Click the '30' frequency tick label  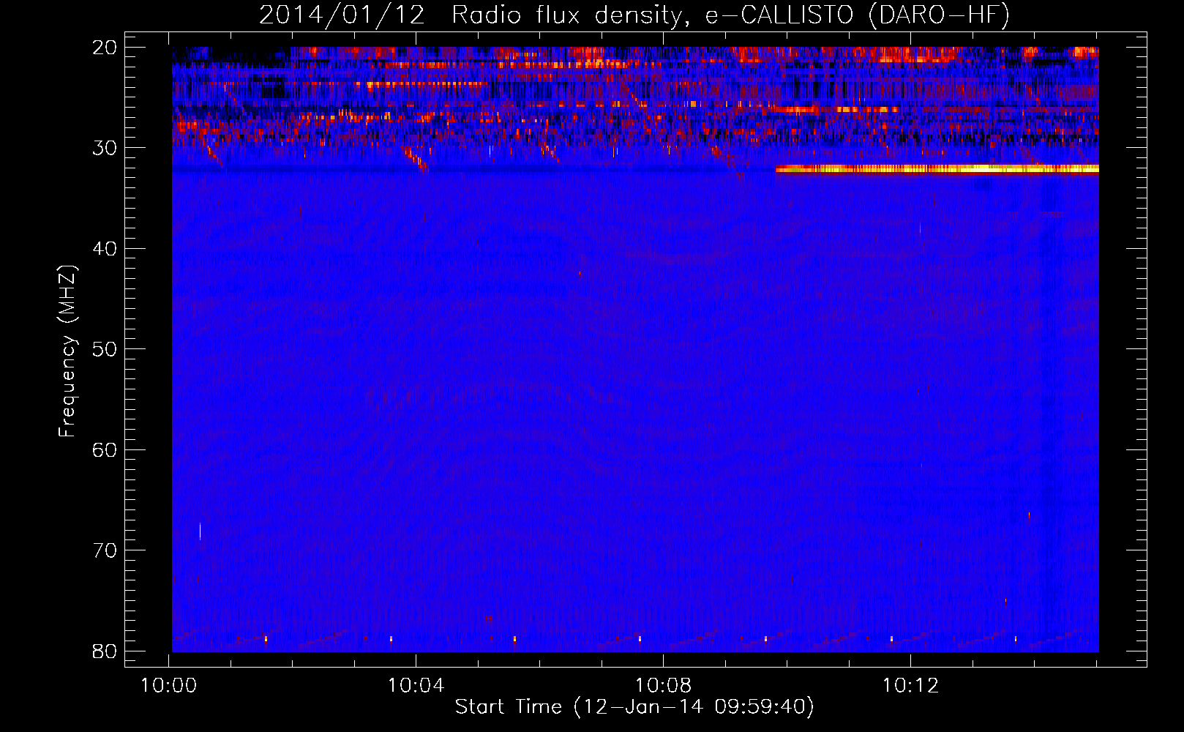105,148
